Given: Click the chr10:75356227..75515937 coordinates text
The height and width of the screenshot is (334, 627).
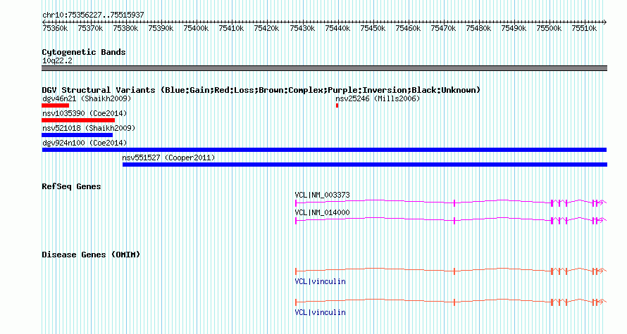Looking at the screenshot, I should pyautogui.click(x=93, y=15).
